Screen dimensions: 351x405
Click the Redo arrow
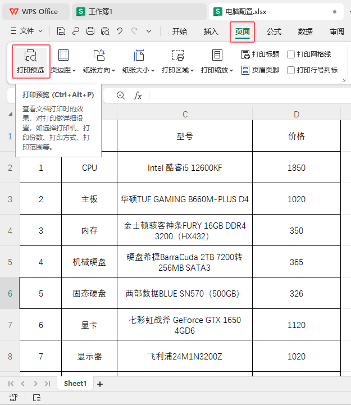[x=134, y=31]
